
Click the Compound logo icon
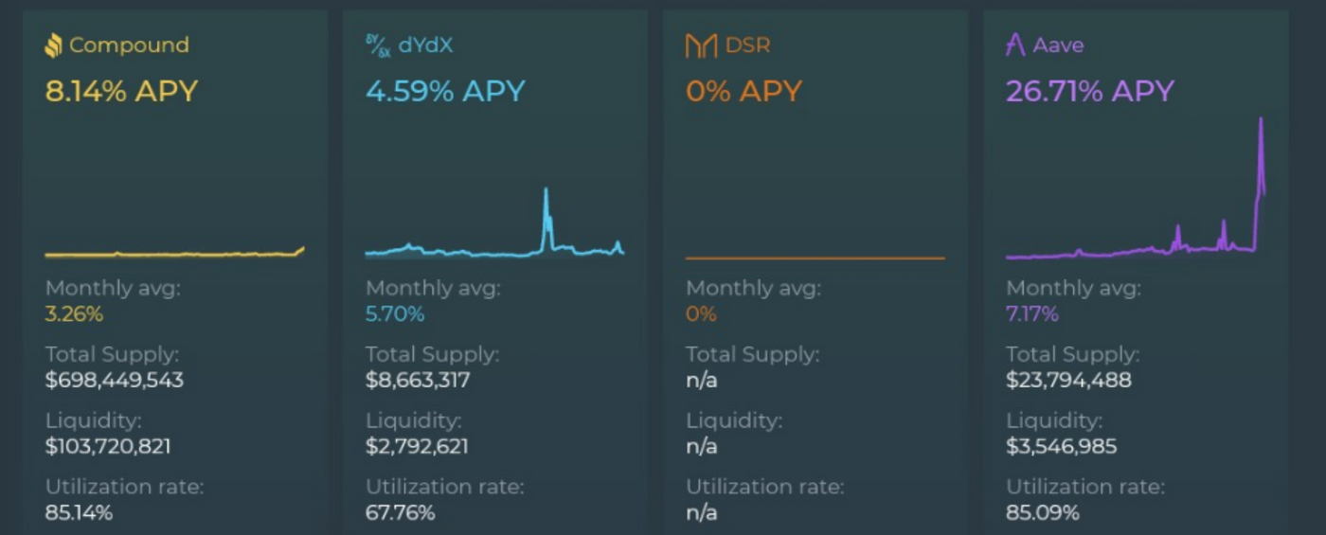(x=54, y=45)
